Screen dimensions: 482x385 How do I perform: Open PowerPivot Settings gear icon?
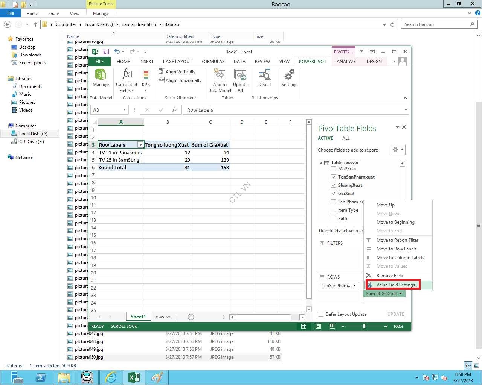click(x=289, y=75)
